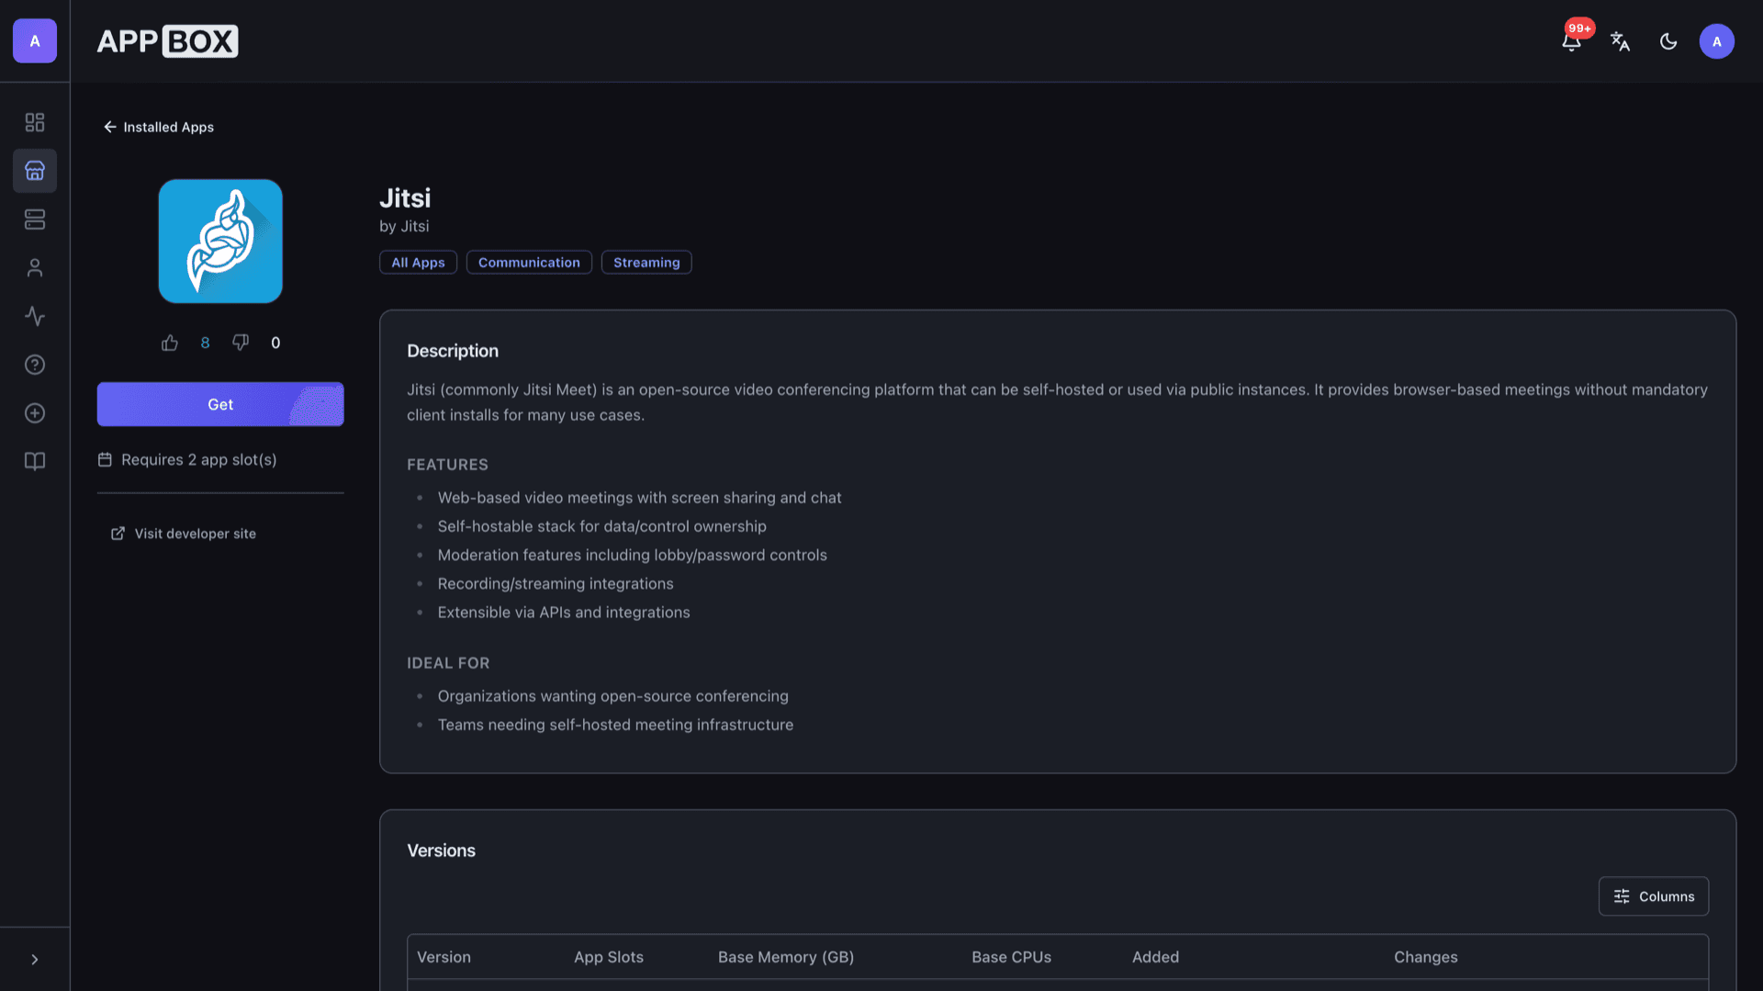
Task: Select the Communication category tag
Action: point(529,263)
